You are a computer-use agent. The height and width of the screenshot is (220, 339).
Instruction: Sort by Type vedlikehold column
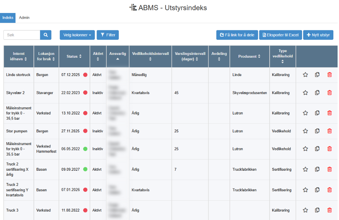283,56
